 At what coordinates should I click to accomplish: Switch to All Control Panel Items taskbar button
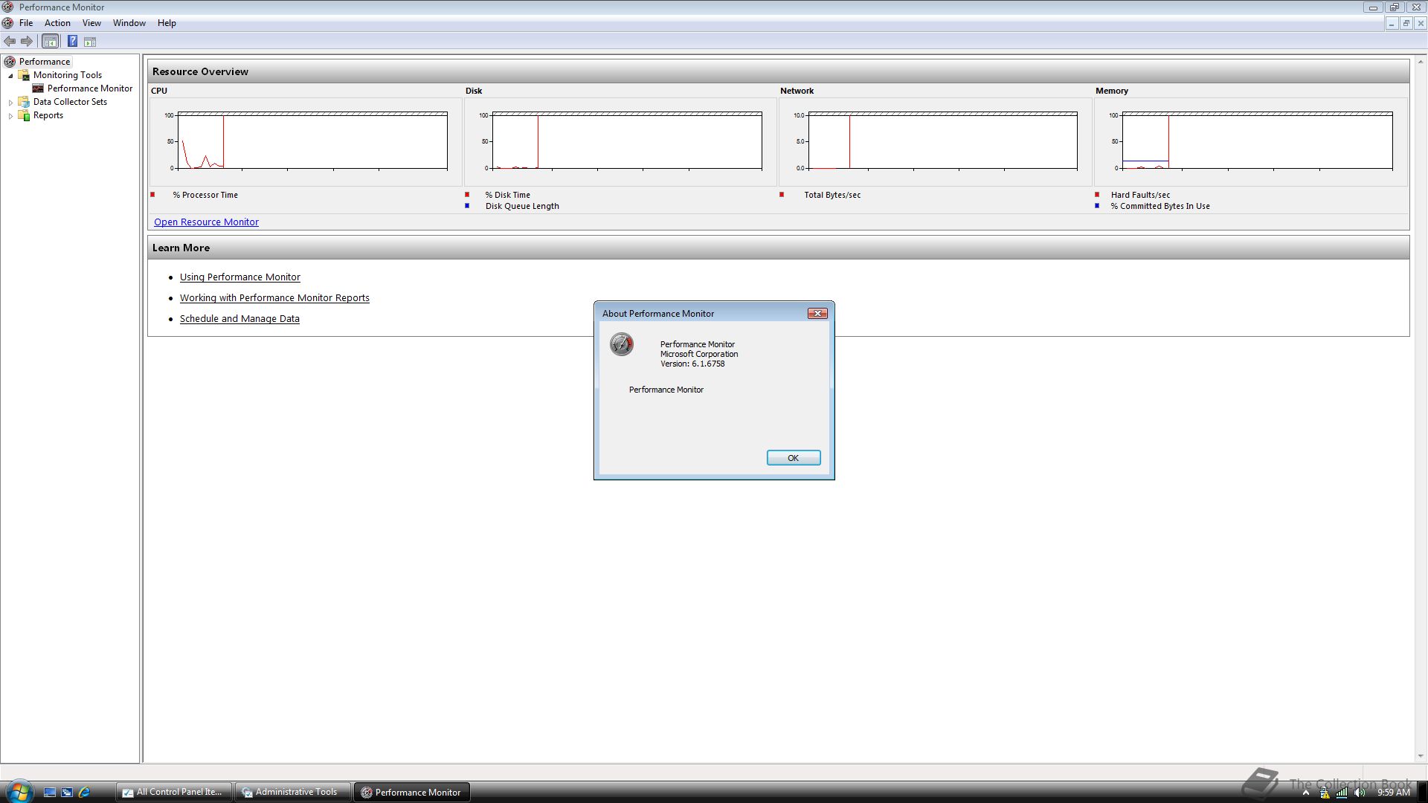[173, 792]
